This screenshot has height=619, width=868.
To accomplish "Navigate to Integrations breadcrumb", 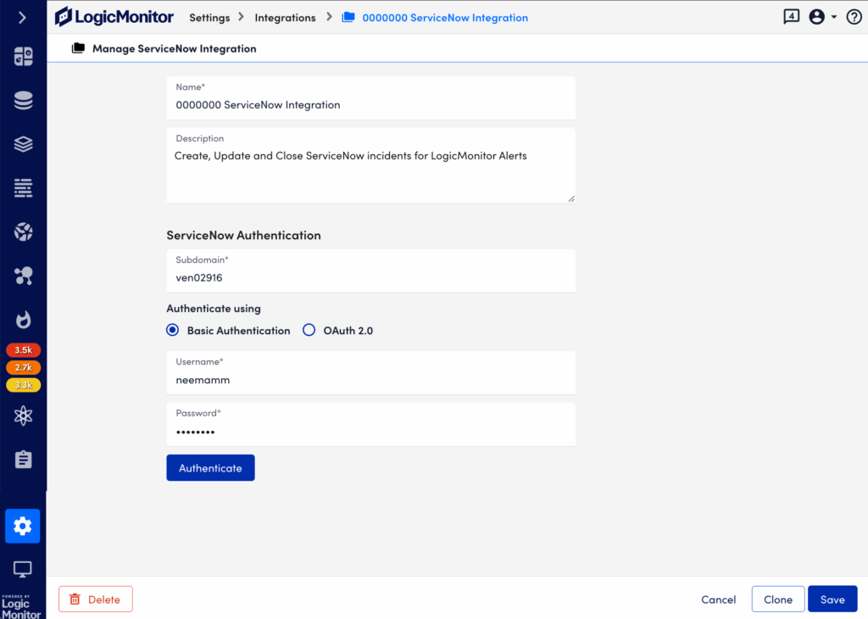I will pos(285,18).
